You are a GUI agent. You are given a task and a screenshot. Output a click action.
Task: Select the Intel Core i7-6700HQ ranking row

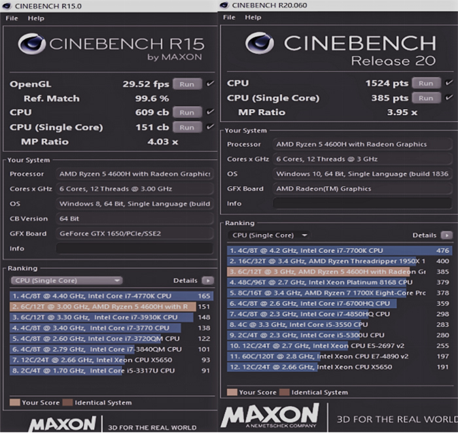(340, 303)
